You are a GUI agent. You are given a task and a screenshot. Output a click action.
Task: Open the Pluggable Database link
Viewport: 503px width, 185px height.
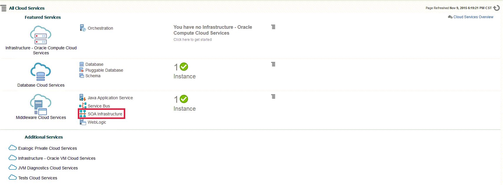tap(104, 70)
